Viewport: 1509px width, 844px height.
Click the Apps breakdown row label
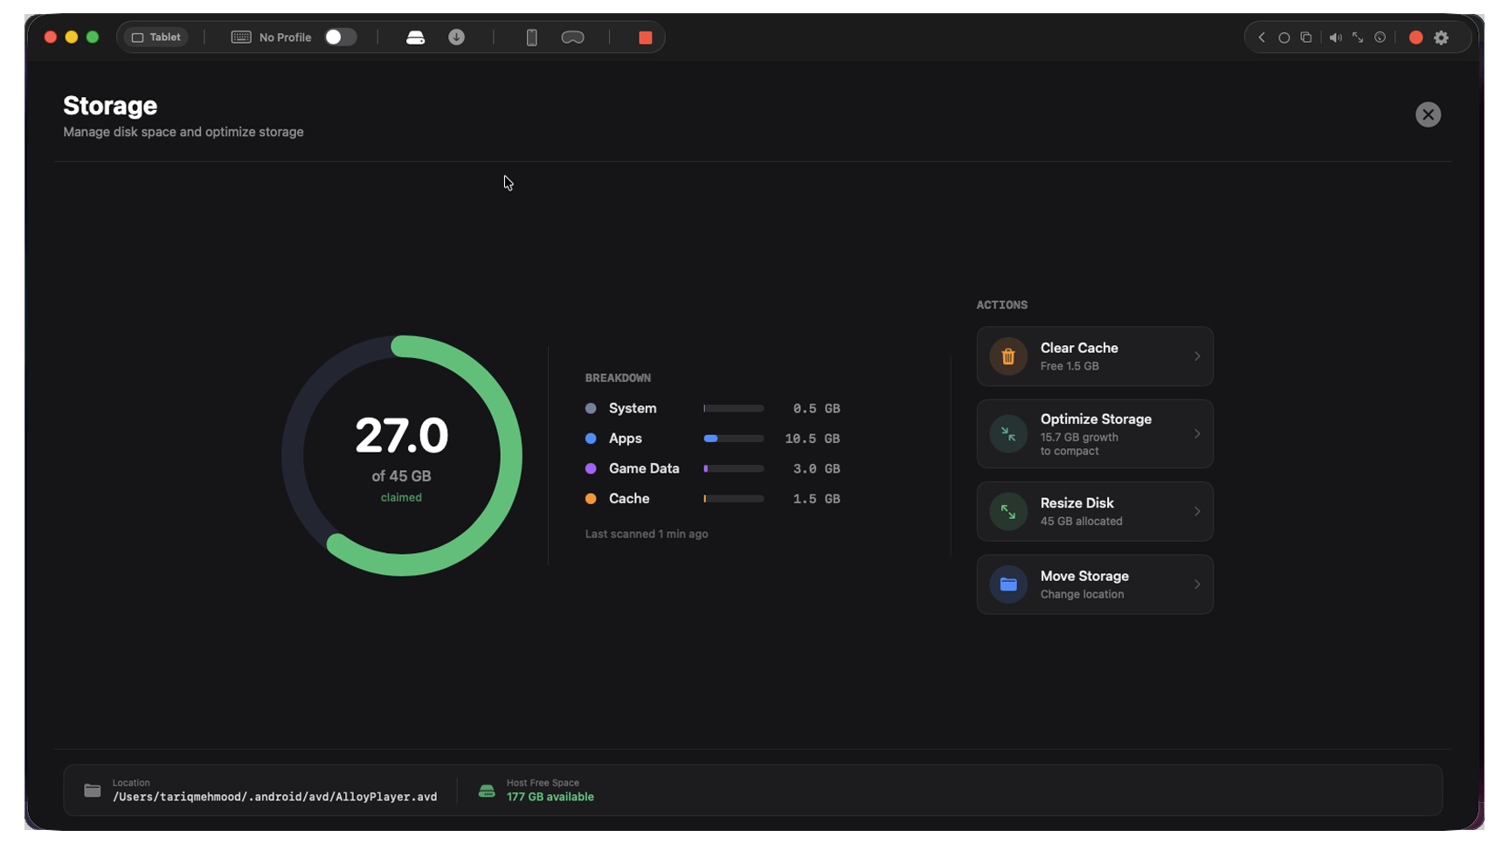(626, 439)
